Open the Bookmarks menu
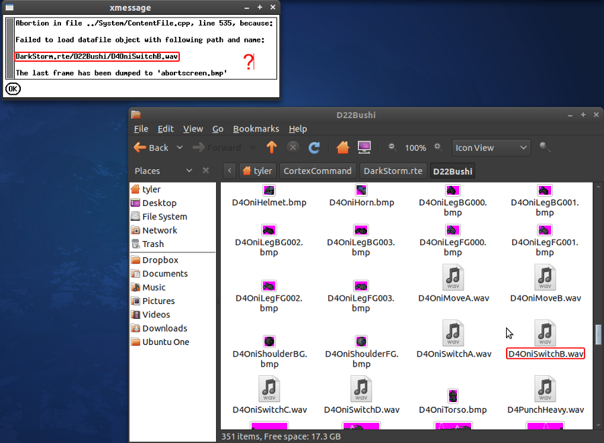This screenshot has height=443, width=604. (x=256, y=129)
